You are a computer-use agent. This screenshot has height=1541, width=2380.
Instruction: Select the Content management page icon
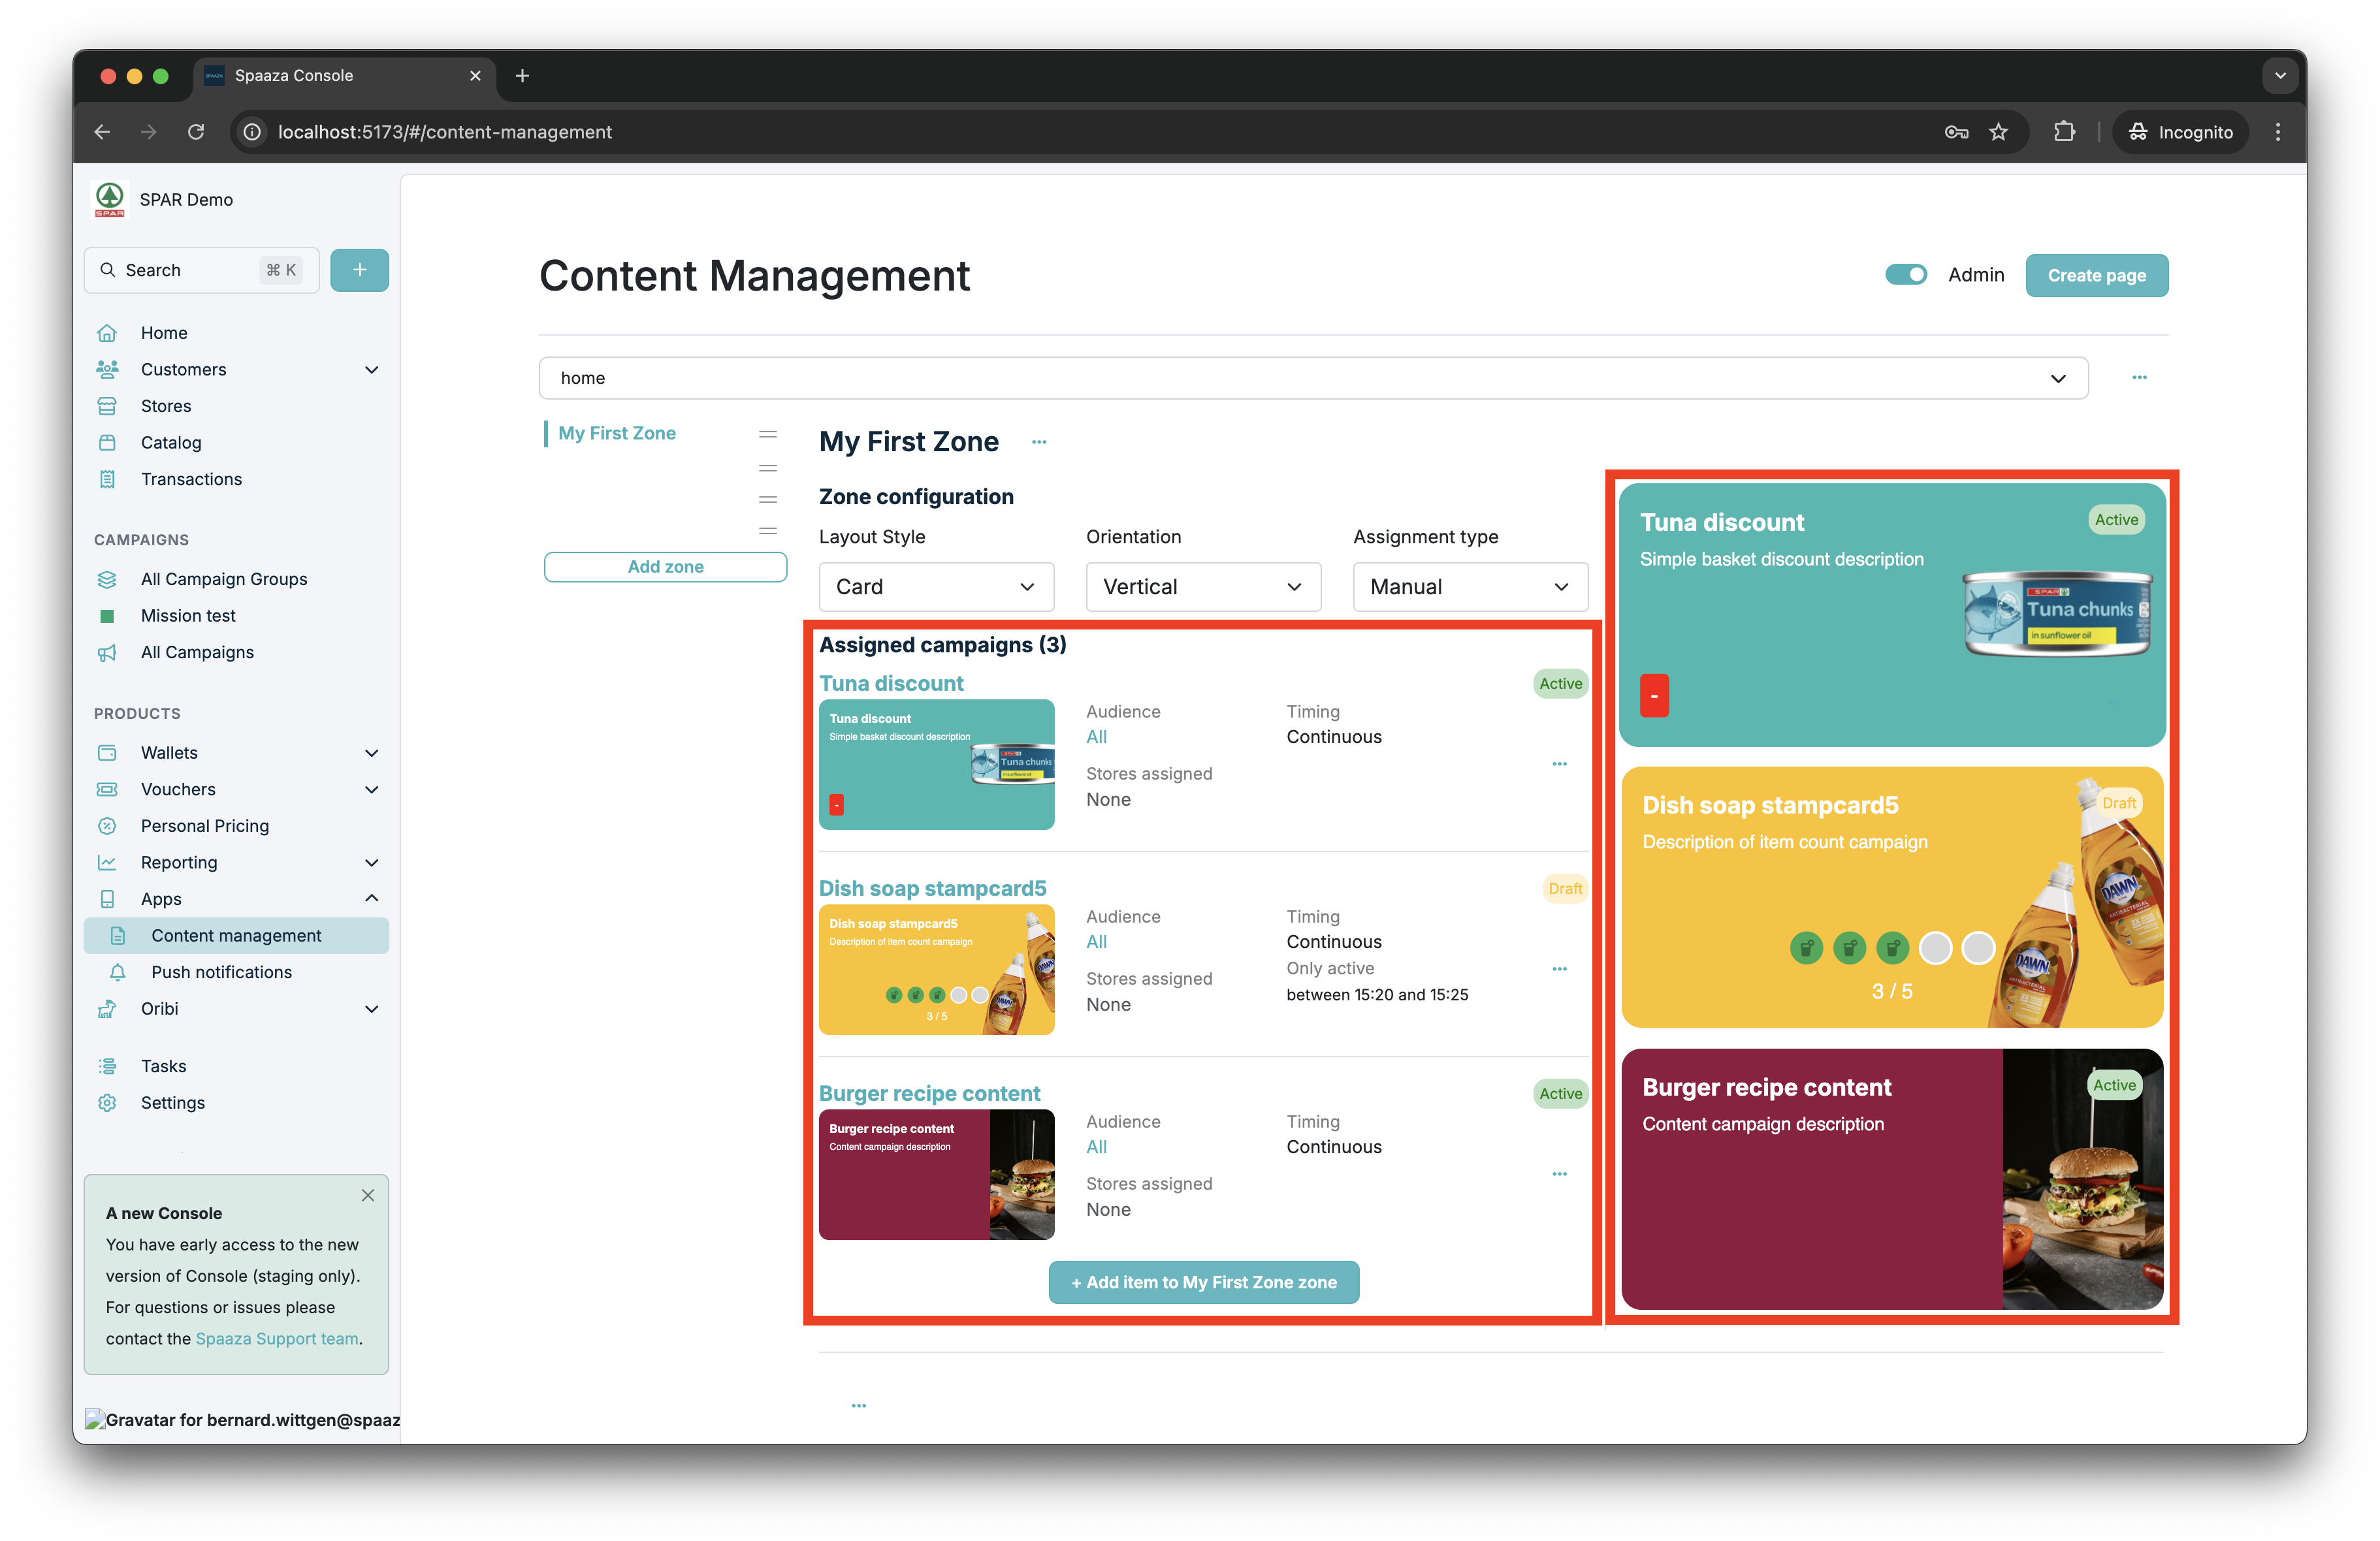117,935
